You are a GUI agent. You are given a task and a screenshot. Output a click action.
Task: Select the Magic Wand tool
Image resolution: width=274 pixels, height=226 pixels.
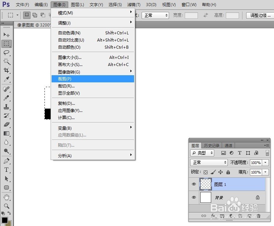(x=6, y=62)
